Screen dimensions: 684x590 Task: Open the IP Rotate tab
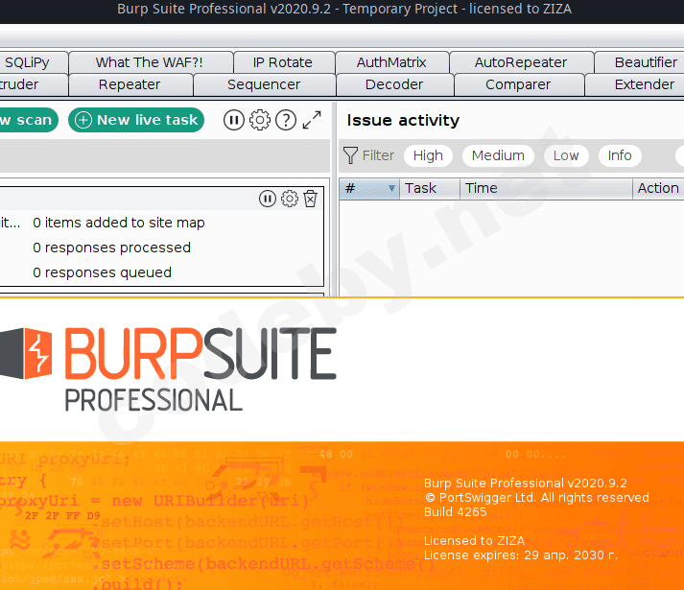click(284, 62)
